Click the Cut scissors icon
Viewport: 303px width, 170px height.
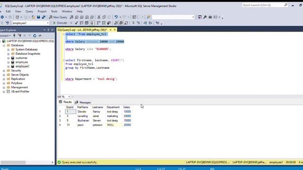pyautogui.click(x=99, y=17)
